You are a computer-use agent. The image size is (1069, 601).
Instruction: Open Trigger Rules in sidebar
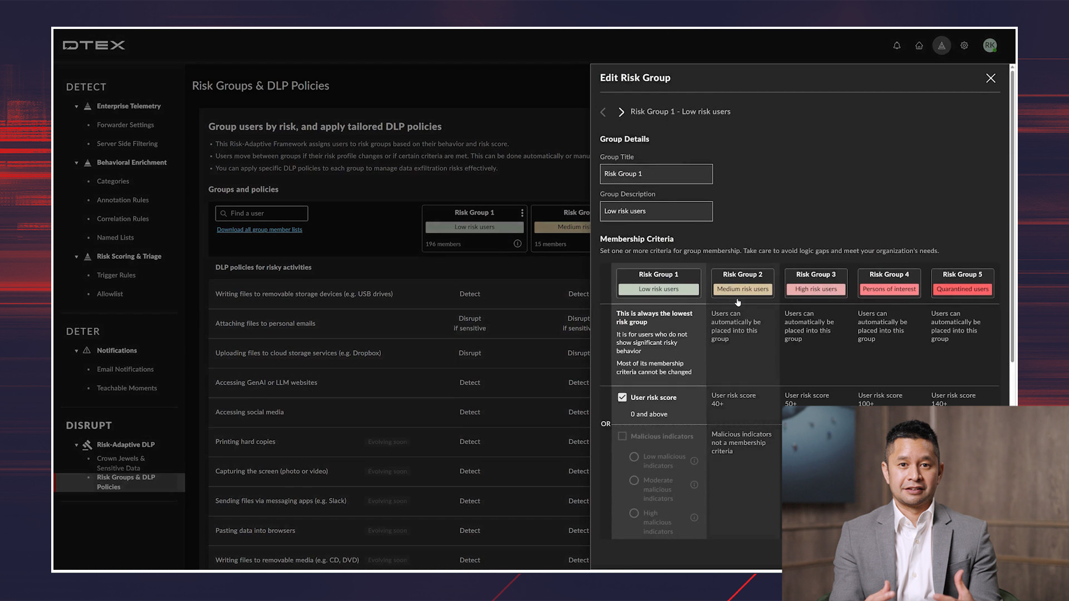(116, 275)
